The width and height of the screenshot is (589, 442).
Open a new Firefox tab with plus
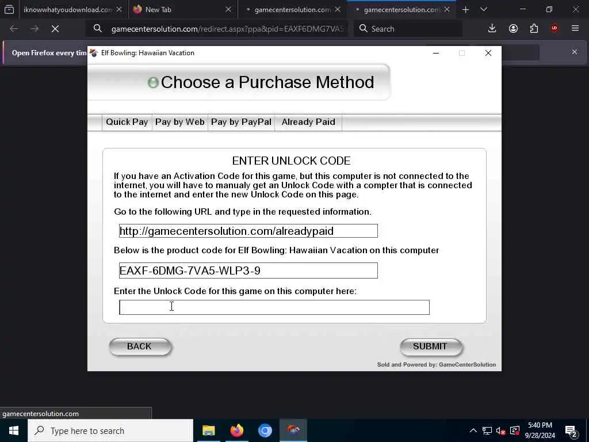click(465, 9)
